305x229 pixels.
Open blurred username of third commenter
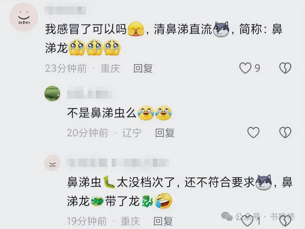118,163
